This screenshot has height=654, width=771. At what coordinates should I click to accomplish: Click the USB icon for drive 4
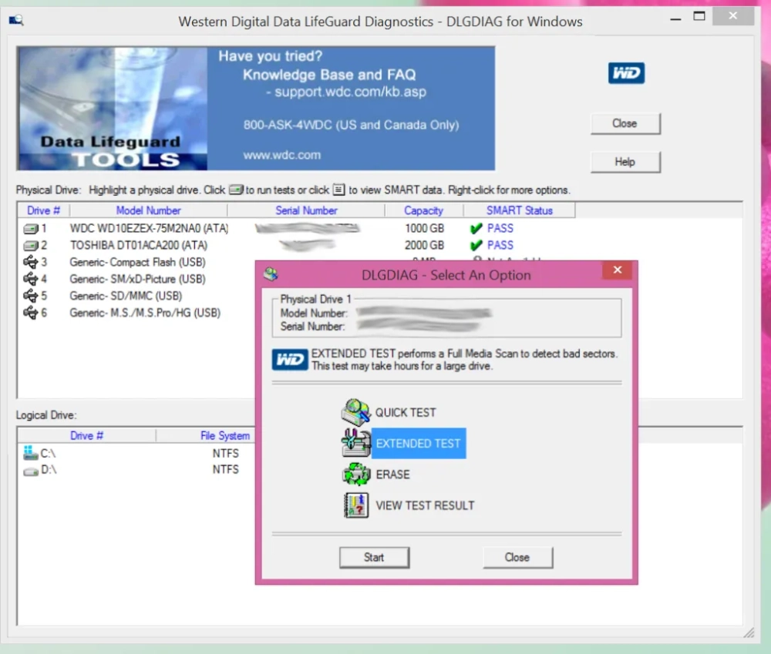[x=31, y=279]
